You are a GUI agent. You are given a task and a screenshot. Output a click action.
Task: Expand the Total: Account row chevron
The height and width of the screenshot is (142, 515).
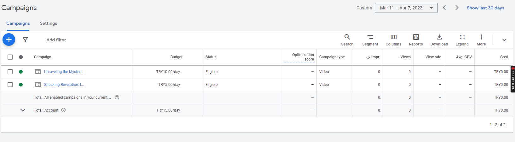click(23, 110)
